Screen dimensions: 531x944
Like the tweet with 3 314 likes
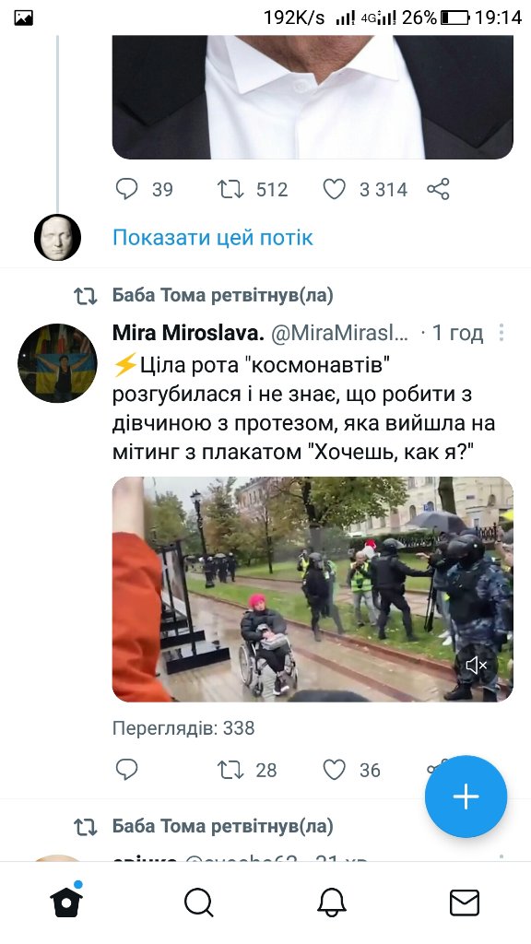coord(334,190)
